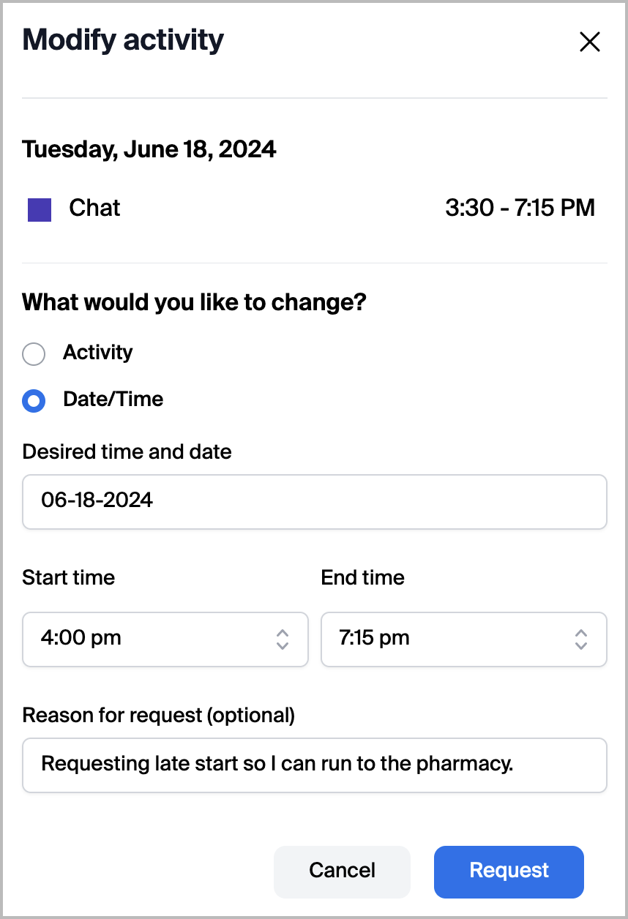
Task: Click the purple Chat color square
Action: (40, 209)
